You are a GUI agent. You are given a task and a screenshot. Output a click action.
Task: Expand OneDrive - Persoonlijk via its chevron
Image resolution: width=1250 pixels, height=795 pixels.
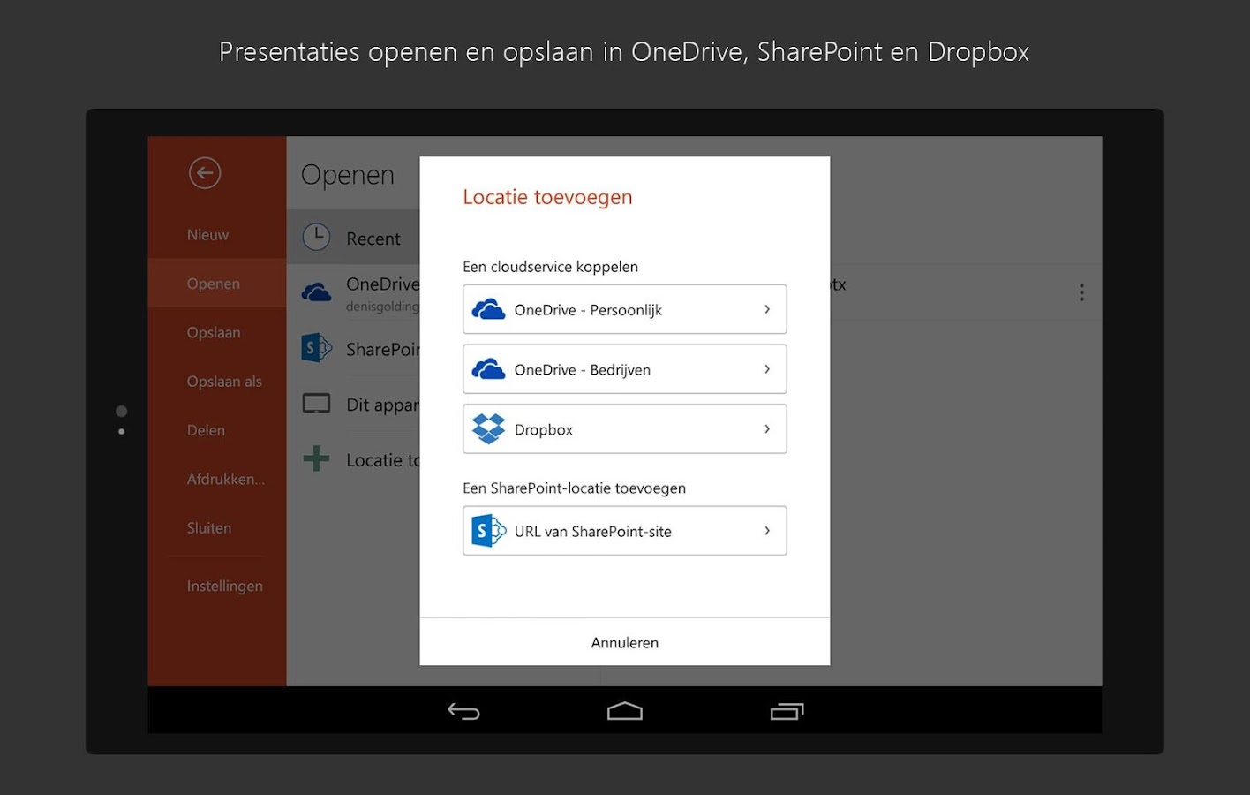point(767,309)
